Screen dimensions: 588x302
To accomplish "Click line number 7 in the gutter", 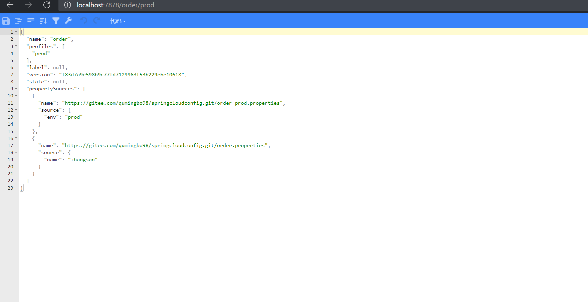I will (12, 75).
